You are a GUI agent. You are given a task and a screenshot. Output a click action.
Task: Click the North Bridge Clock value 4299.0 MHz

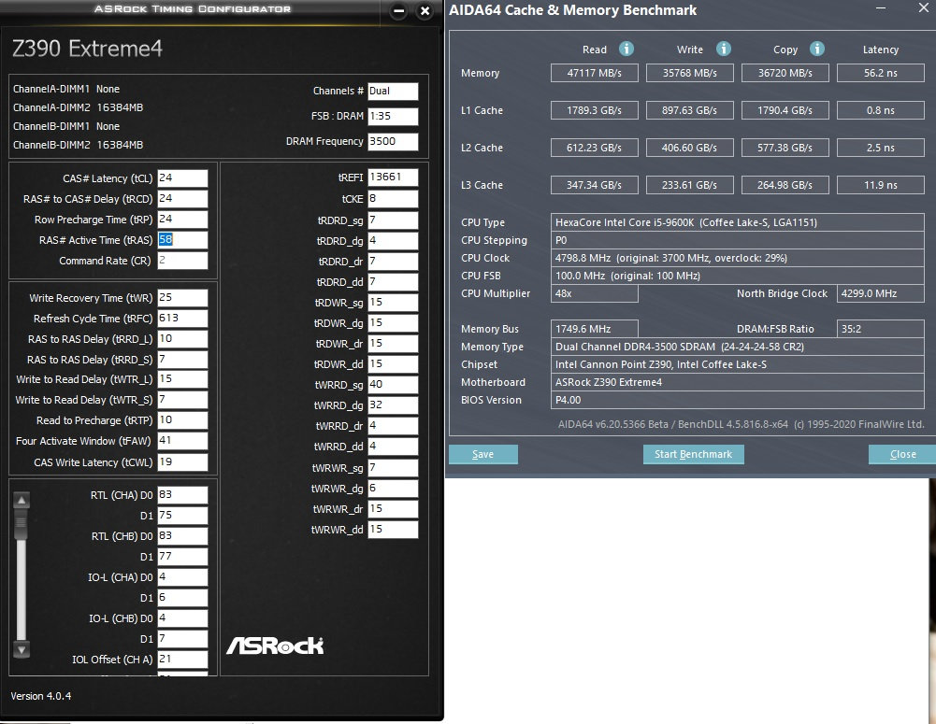(x=881, y=293)
